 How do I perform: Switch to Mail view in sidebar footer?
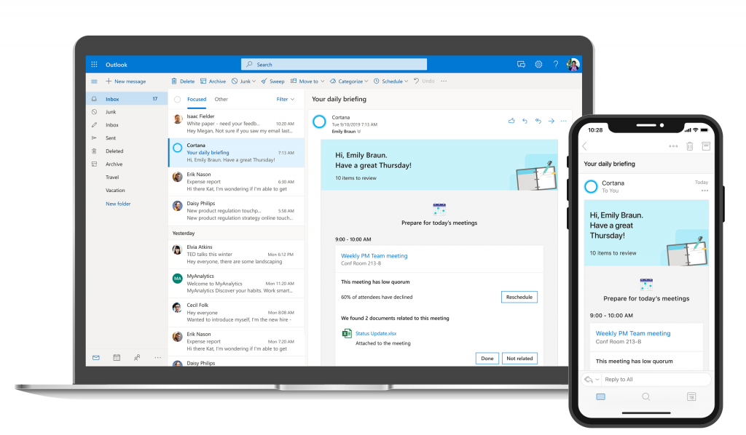point(96,358)
